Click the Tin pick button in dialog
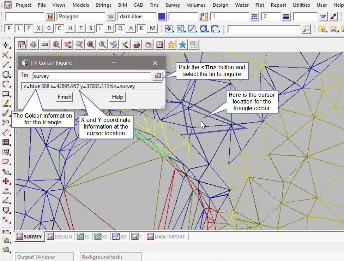 (158, 76)
